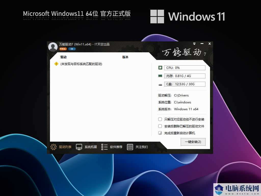Click the window title 万能驱动7 (Win11.x64) - IT天空出品

(x=84, y=44)
